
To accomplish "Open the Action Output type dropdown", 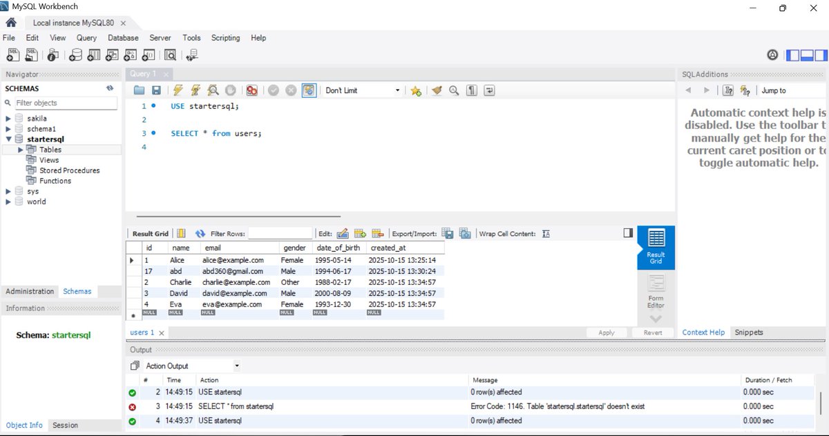I will (x=193, y=366).
